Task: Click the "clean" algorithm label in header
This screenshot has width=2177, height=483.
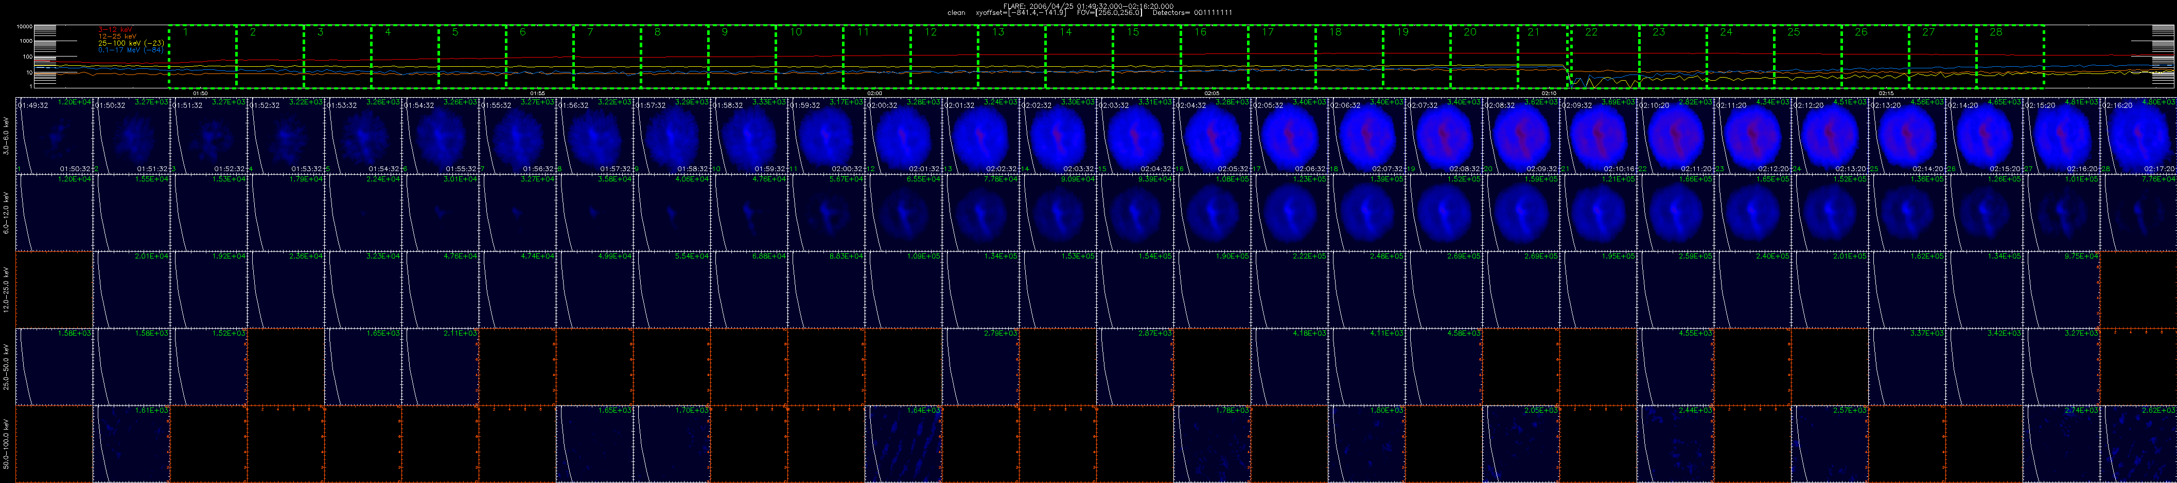Action: pyautogui.click(x=956, y=13)
